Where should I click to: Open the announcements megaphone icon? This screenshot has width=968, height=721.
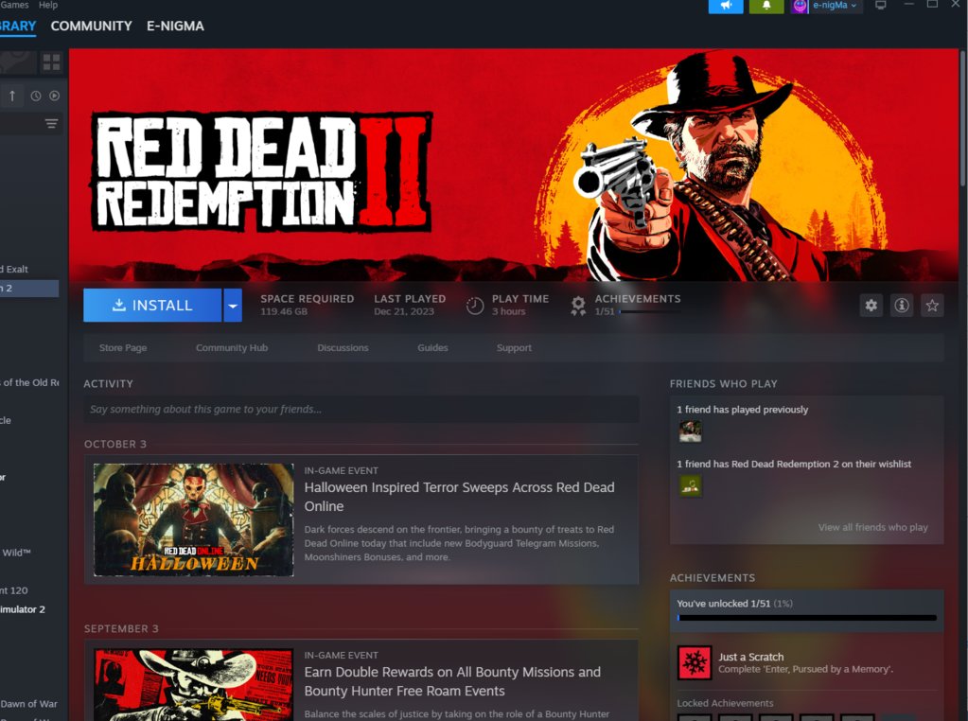point(726,6)
